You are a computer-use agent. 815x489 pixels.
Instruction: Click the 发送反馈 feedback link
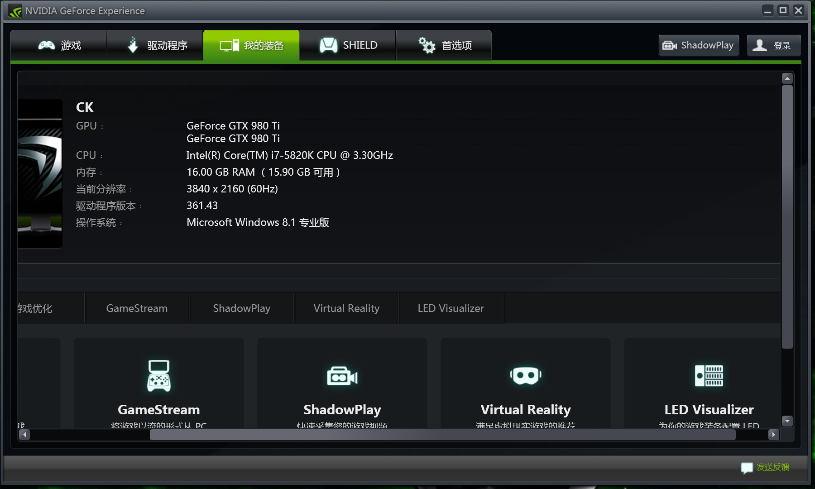(x=773, y=467)
